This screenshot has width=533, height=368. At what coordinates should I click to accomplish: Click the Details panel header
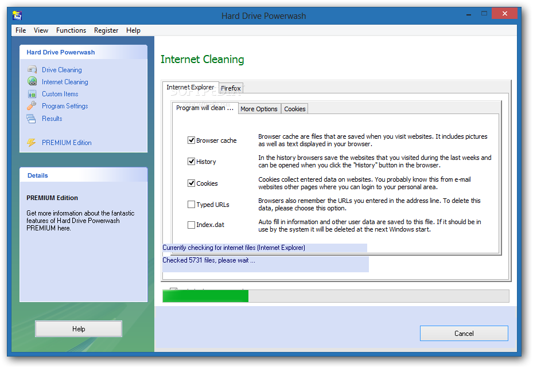(84, 175)
